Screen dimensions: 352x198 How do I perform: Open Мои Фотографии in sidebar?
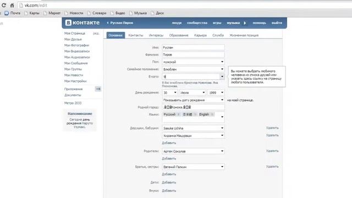coord(76,45)
